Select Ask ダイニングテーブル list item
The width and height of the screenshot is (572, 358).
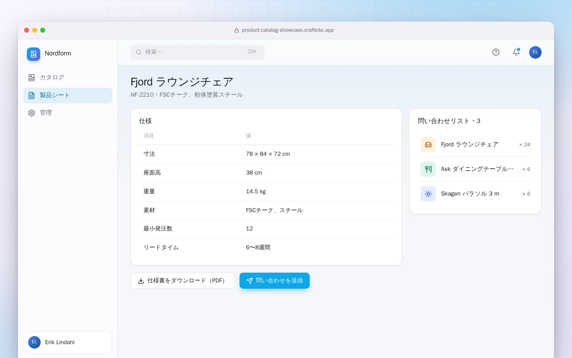point(475,169)
